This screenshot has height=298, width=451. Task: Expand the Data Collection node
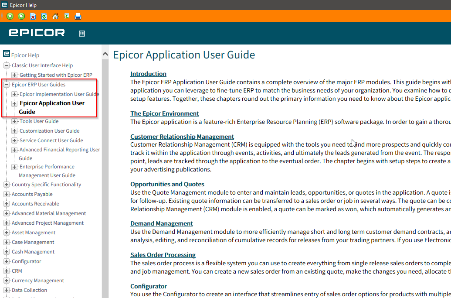7,290
